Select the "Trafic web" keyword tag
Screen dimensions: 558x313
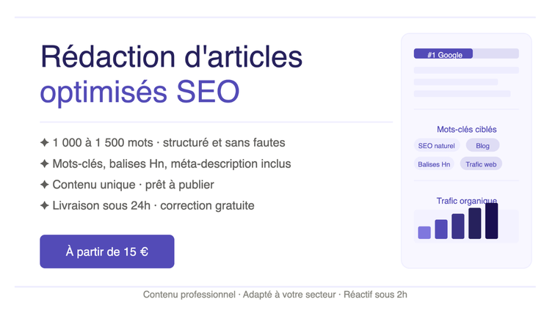pos(481,164)
